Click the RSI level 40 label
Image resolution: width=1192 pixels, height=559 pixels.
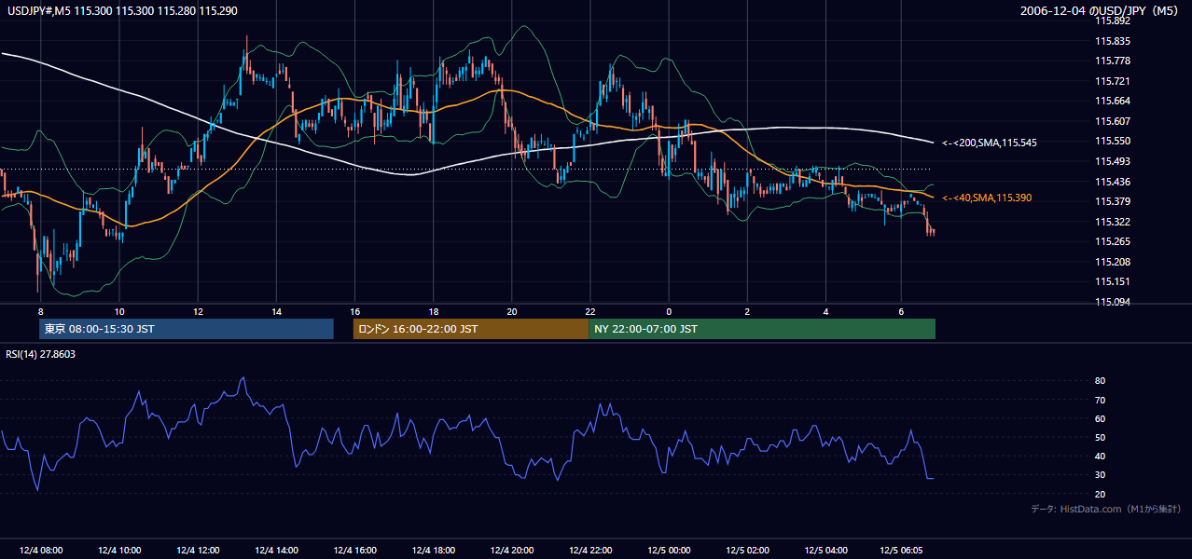pyautogui.click(x=1100, y=457)
